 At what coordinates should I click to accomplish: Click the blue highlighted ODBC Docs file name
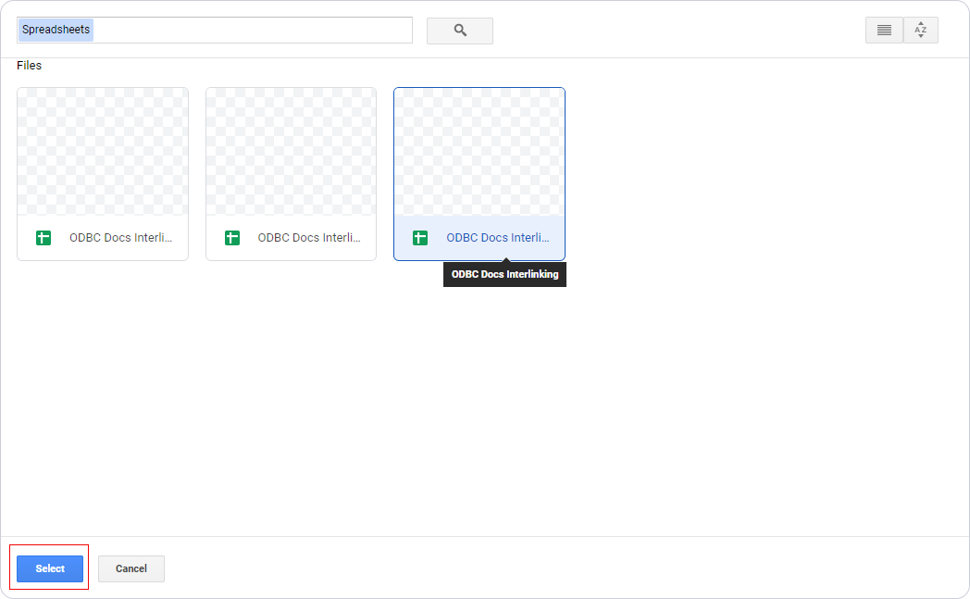coord(497,238)
